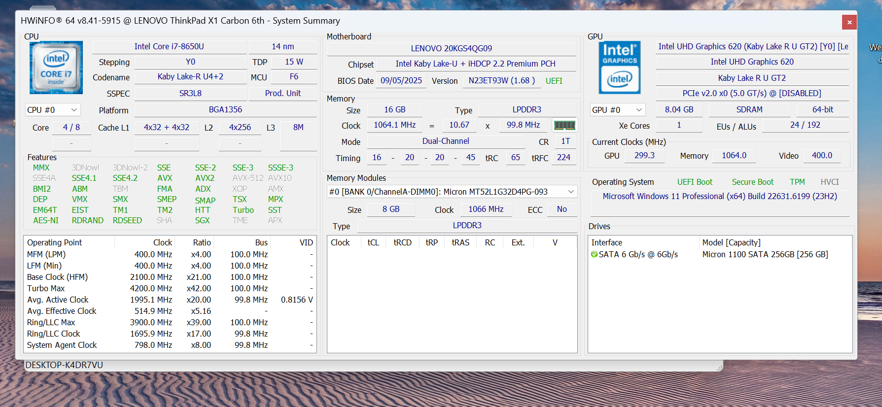This screenshot has width=882, height=407.
Task: Open the CPU #0 selector dropdown
Action: [53, 110]
